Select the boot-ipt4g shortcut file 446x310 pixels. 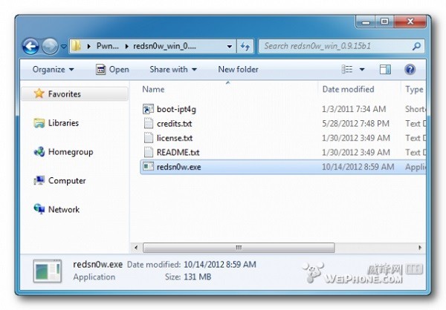pyautogui.click(x=176, y=109)
